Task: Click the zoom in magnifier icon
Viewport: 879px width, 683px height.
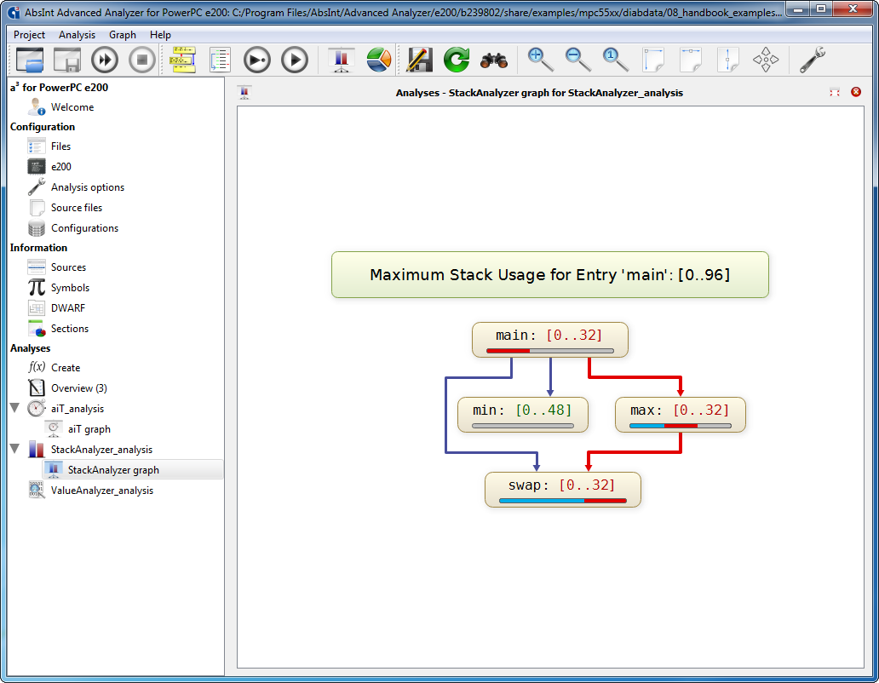Action: (x=540, y=60)
